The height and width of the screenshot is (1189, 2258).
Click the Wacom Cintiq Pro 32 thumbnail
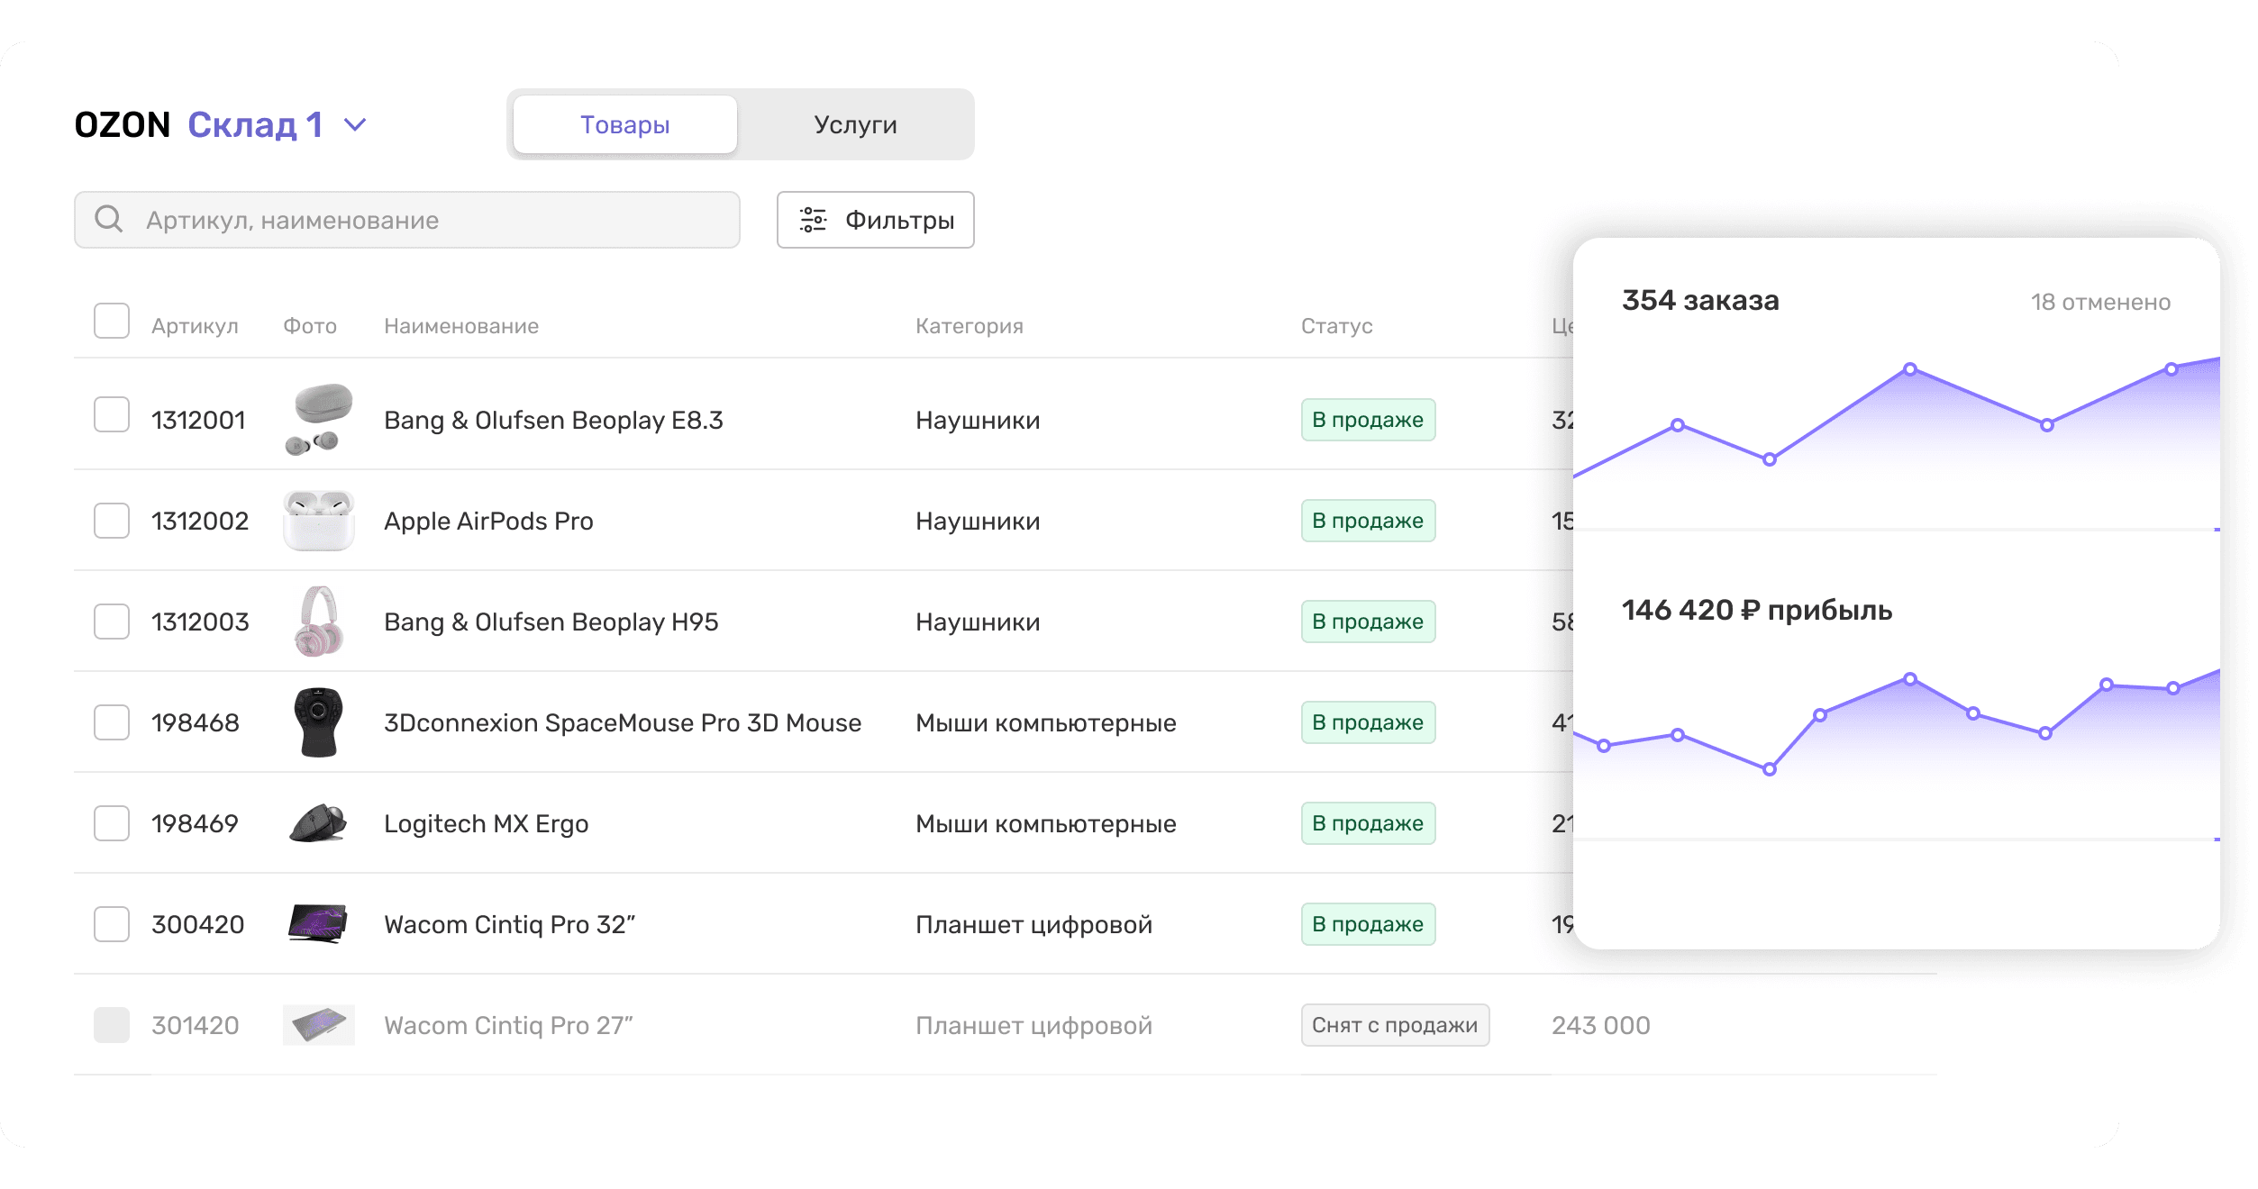coord(318,924)
